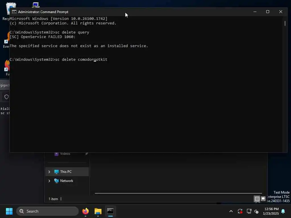Open Firefox from the taskbar
Screen dimensions: 291x218
tap(86, 211)
